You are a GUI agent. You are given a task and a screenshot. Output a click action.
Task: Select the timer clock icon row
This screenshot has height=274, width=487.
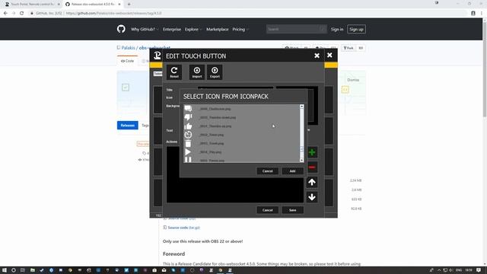pos(242,135)
